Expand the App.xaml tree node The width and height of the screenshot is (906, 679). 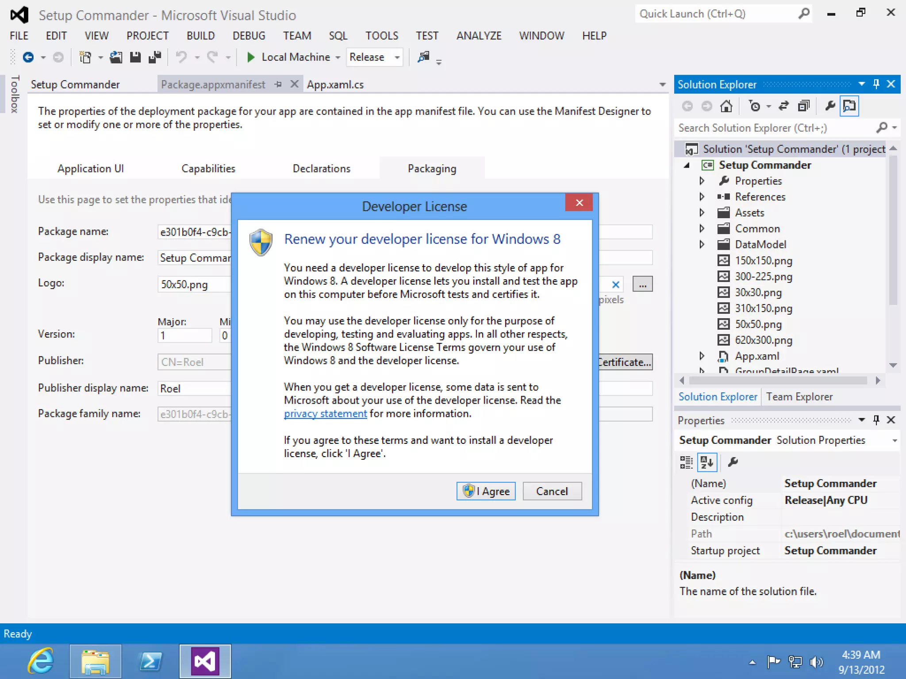tap(702, 356)
